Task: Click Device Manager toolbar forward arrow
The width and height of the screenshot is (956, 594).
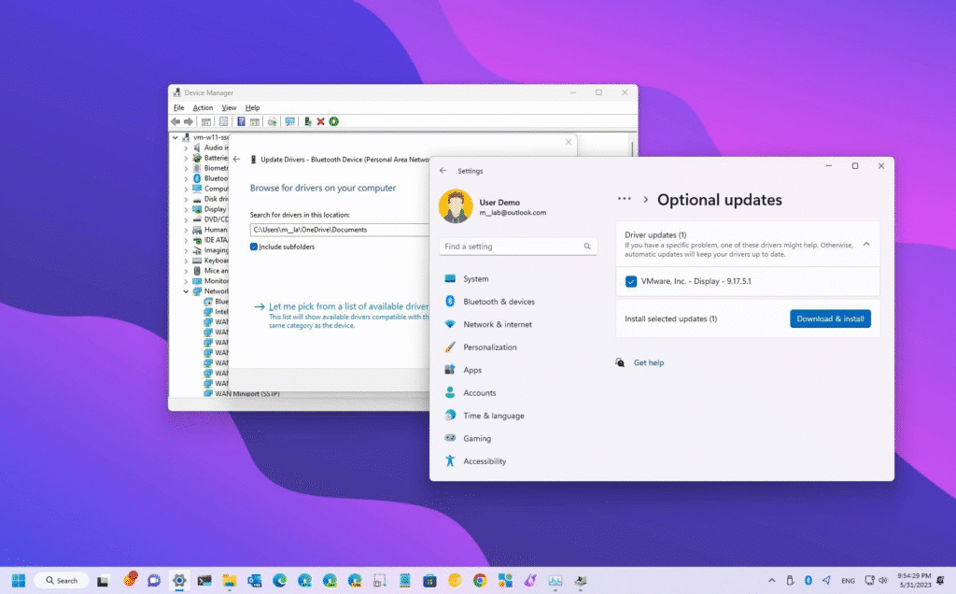Action: 189,122
